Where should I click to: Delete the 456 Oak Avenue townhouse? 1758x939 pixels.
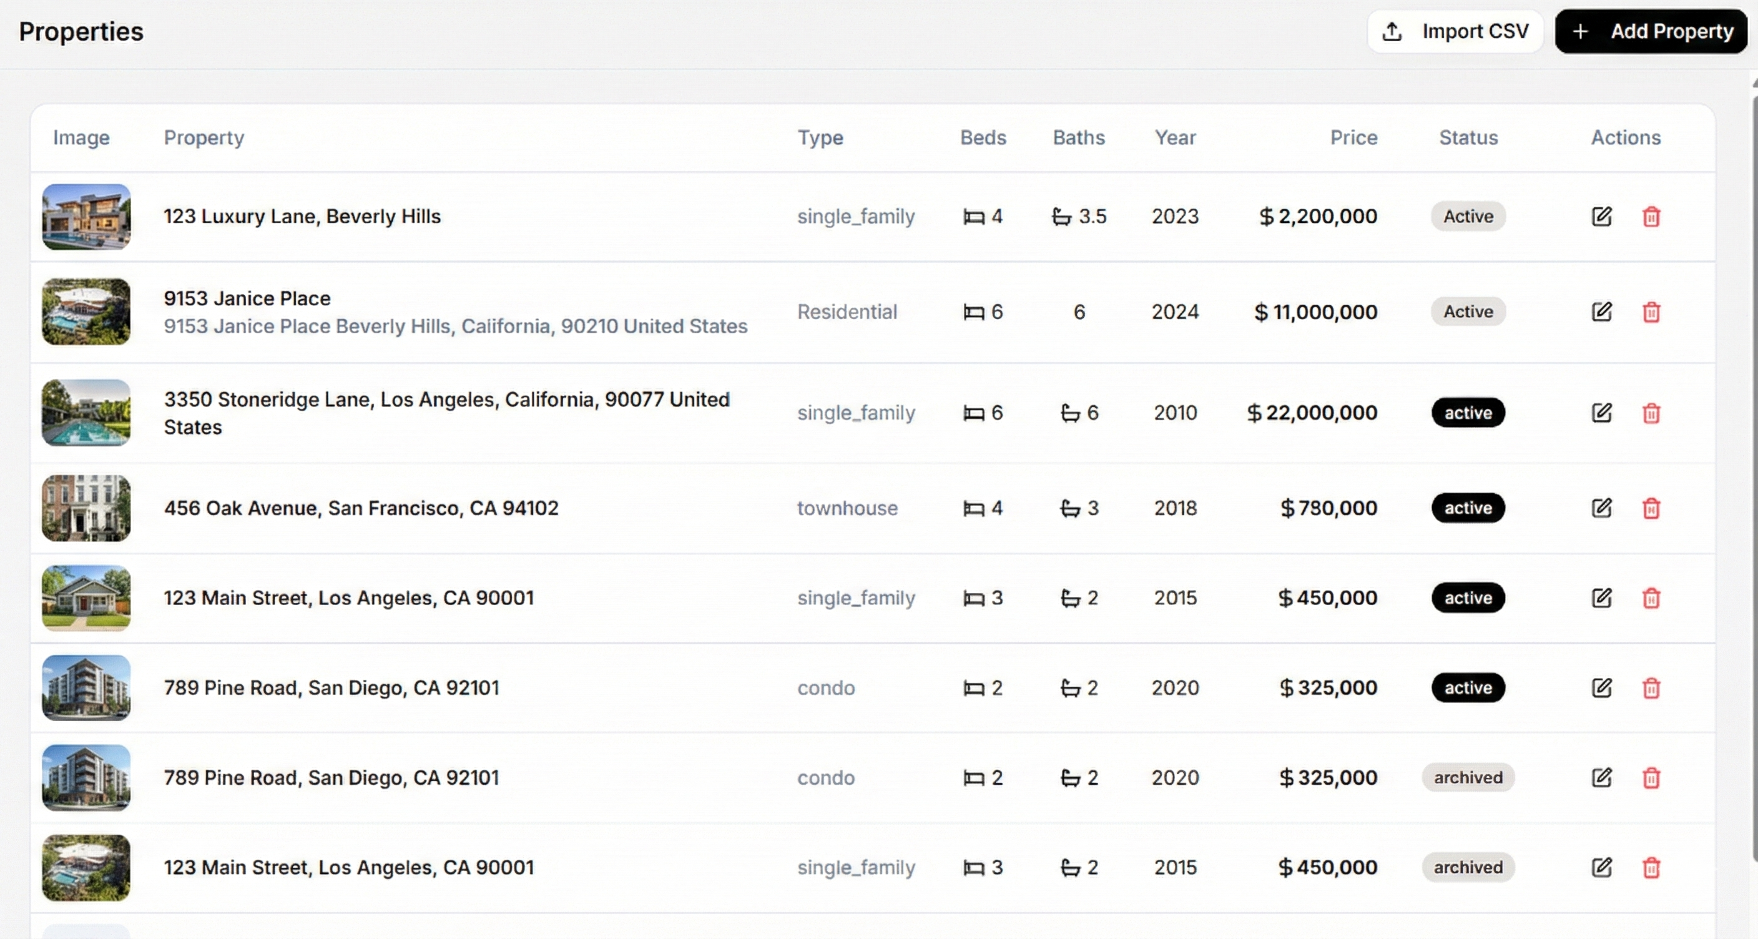click(x=1651, y=508)
